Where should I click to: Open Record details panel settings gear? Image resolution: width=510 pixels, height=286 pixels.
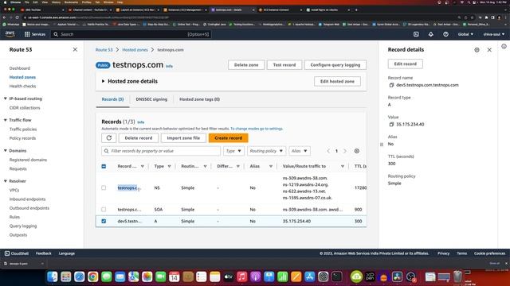[x=477, y=49]
